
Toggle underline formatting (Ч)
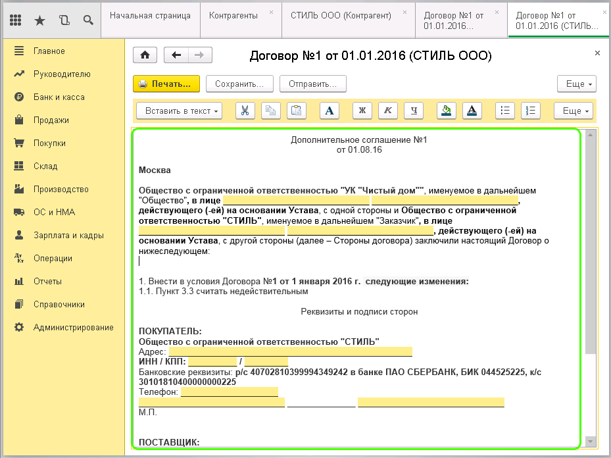(414, 111)
